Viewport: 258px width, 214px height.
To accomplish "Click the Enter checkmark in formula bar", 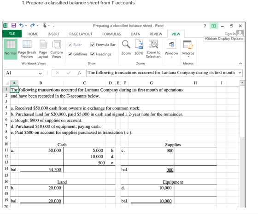I will [69, 73].
